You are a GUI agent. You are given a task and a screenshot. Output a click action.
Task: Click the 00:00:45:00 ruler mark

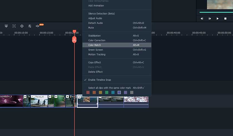(x=199, y=33)
